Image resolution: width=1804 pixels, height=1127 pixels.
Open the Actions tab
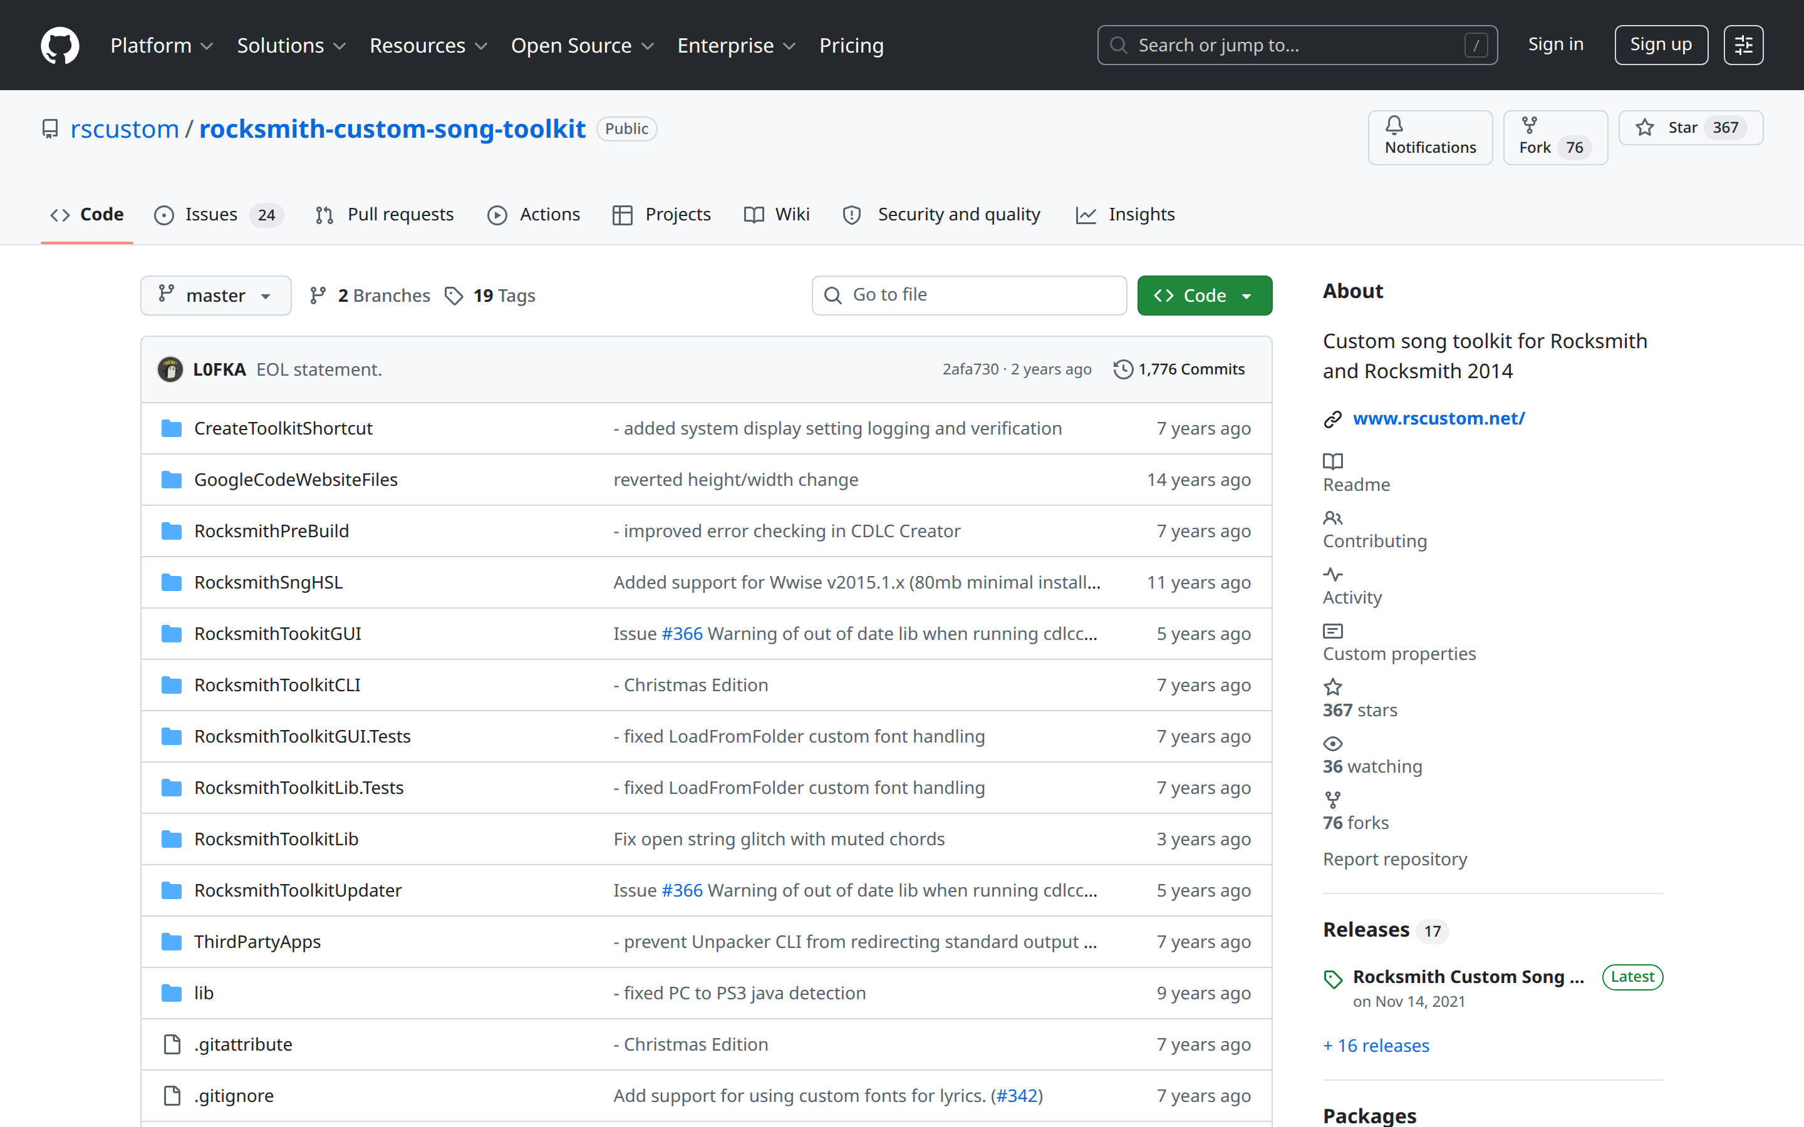pos(533,215)
